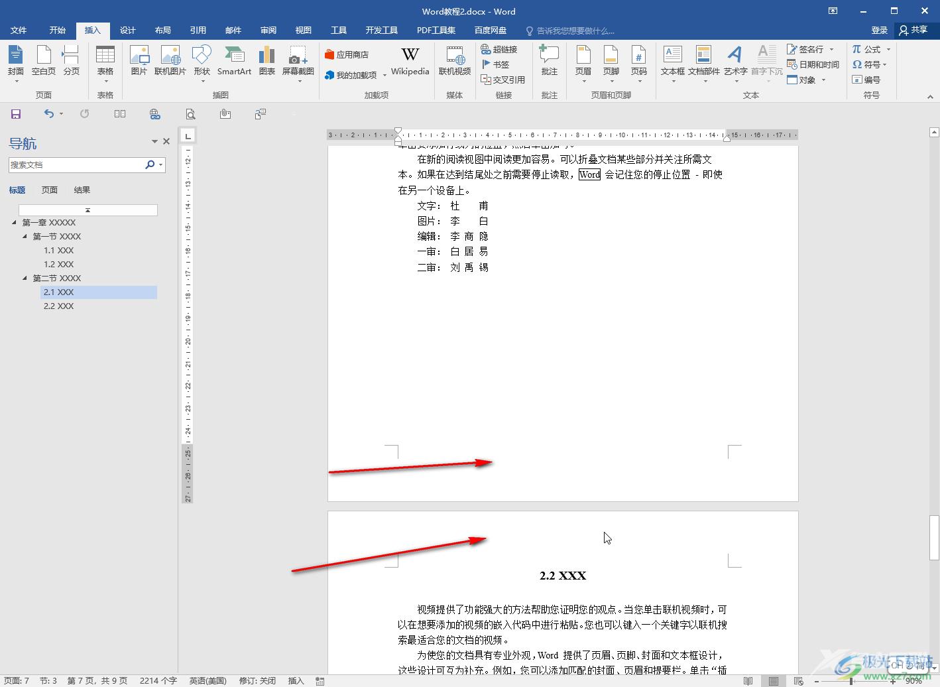Switch navigation pane to 结果 tab
940x687 pixels.
(x=82, y=190)
